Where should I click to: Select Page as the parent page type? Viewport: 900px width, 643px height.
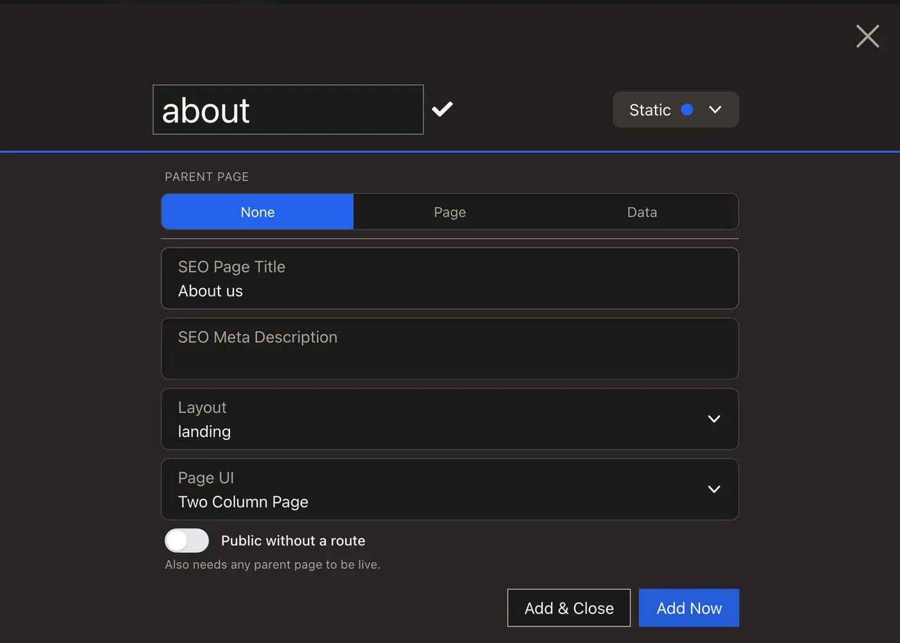450,212
